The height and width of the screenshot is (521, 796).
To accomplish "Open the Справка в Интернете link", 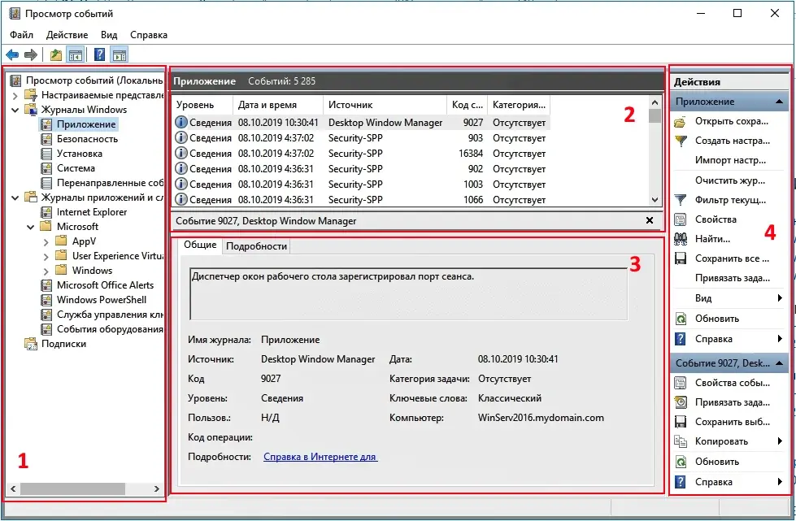I will (320, 457).
